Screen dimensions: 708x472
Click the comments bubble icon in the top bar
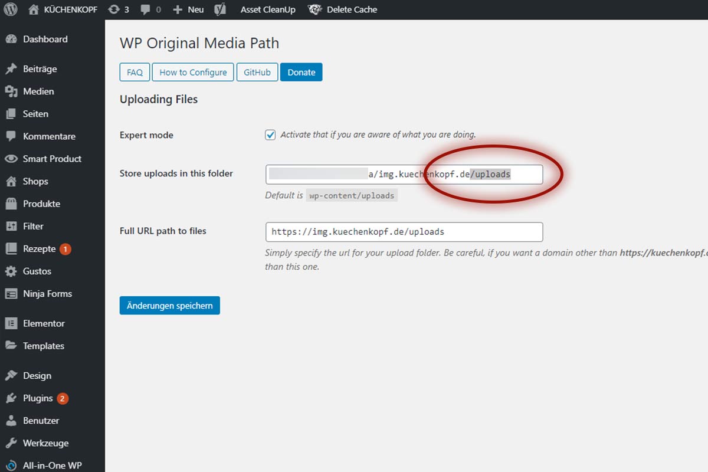tap(145, 10)
